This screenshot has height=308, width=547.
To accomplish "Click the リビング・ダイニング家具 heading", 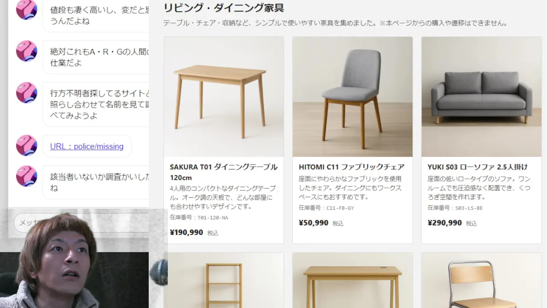I will point(224,8).
